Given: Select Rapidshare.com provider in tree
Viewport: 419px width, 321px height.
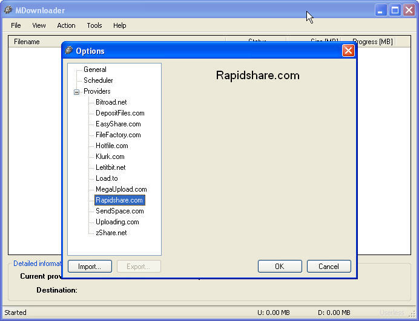Looking at the screenshot, I should pos(120,200).
